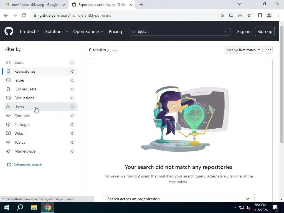Click the install/download page icon in address bar
284x213 pixels.
coord(231,15)
